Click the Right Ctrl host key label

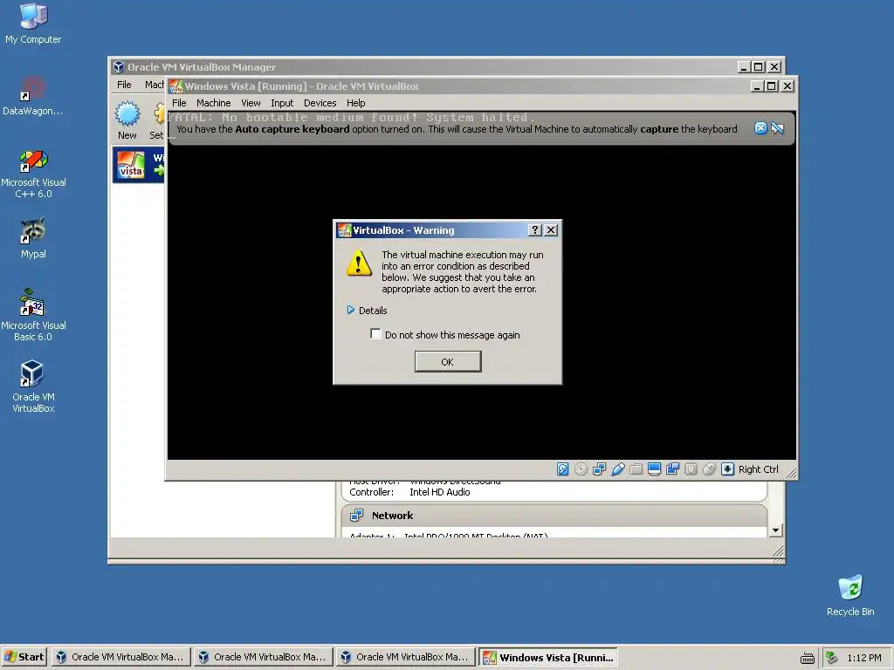tap(759, 468)
